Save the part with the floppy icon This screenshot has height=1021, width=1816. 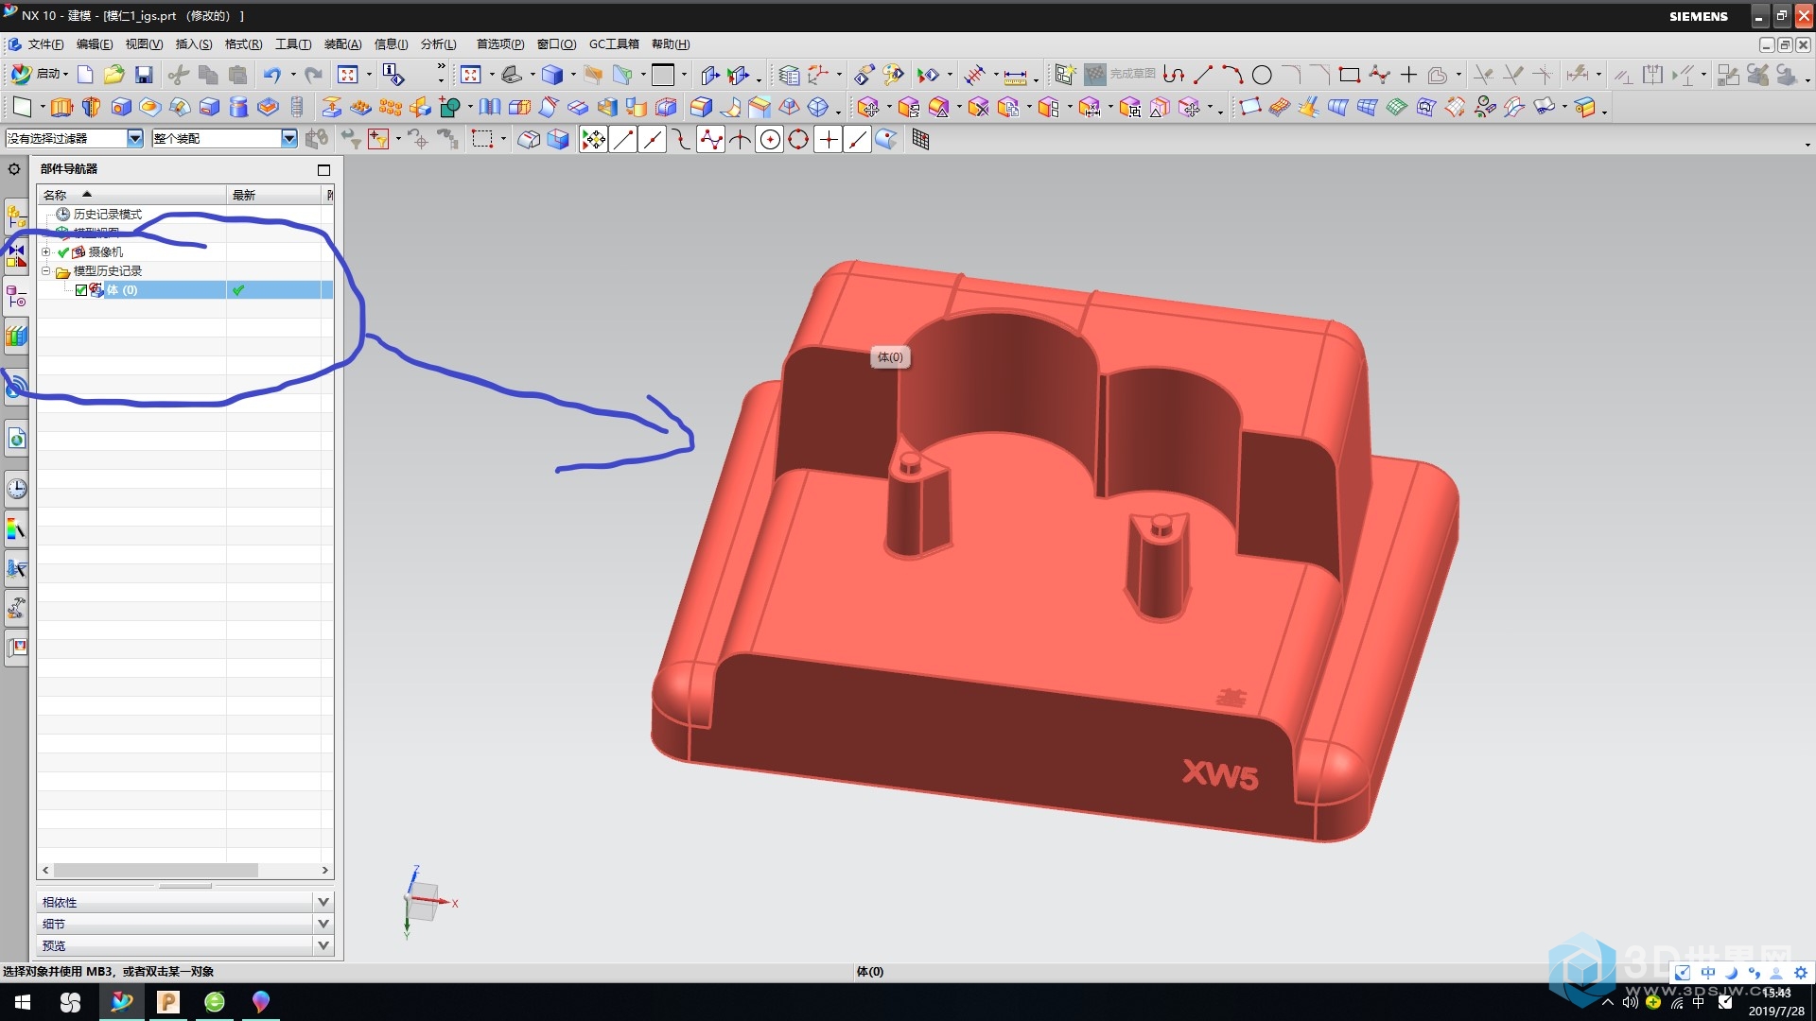pos(144,75)
